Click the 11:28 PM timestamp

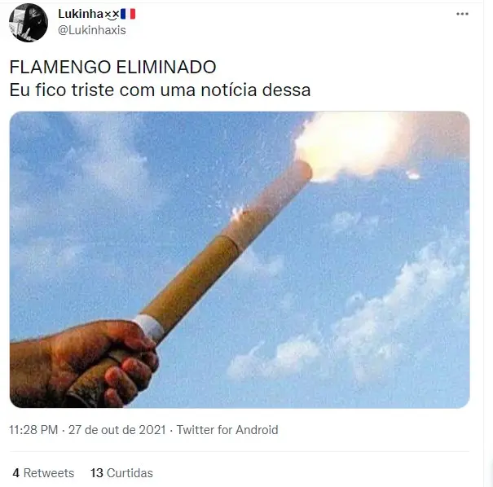[33, 430]
